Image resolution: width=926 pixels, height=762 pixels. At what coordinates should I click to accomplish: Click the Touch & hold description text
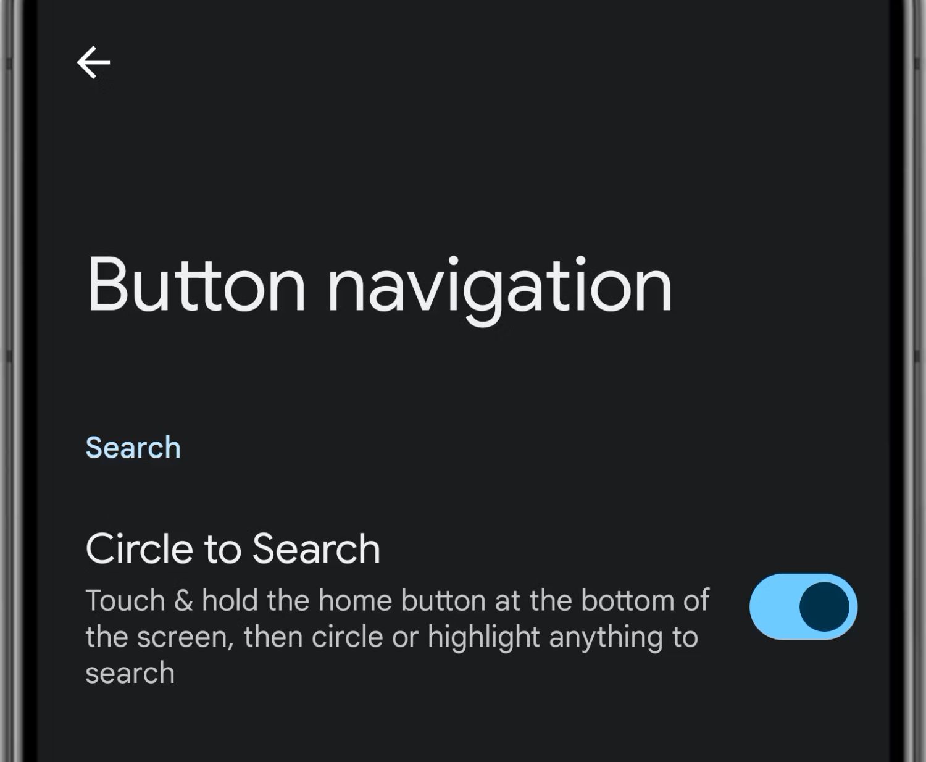(396, 636)
